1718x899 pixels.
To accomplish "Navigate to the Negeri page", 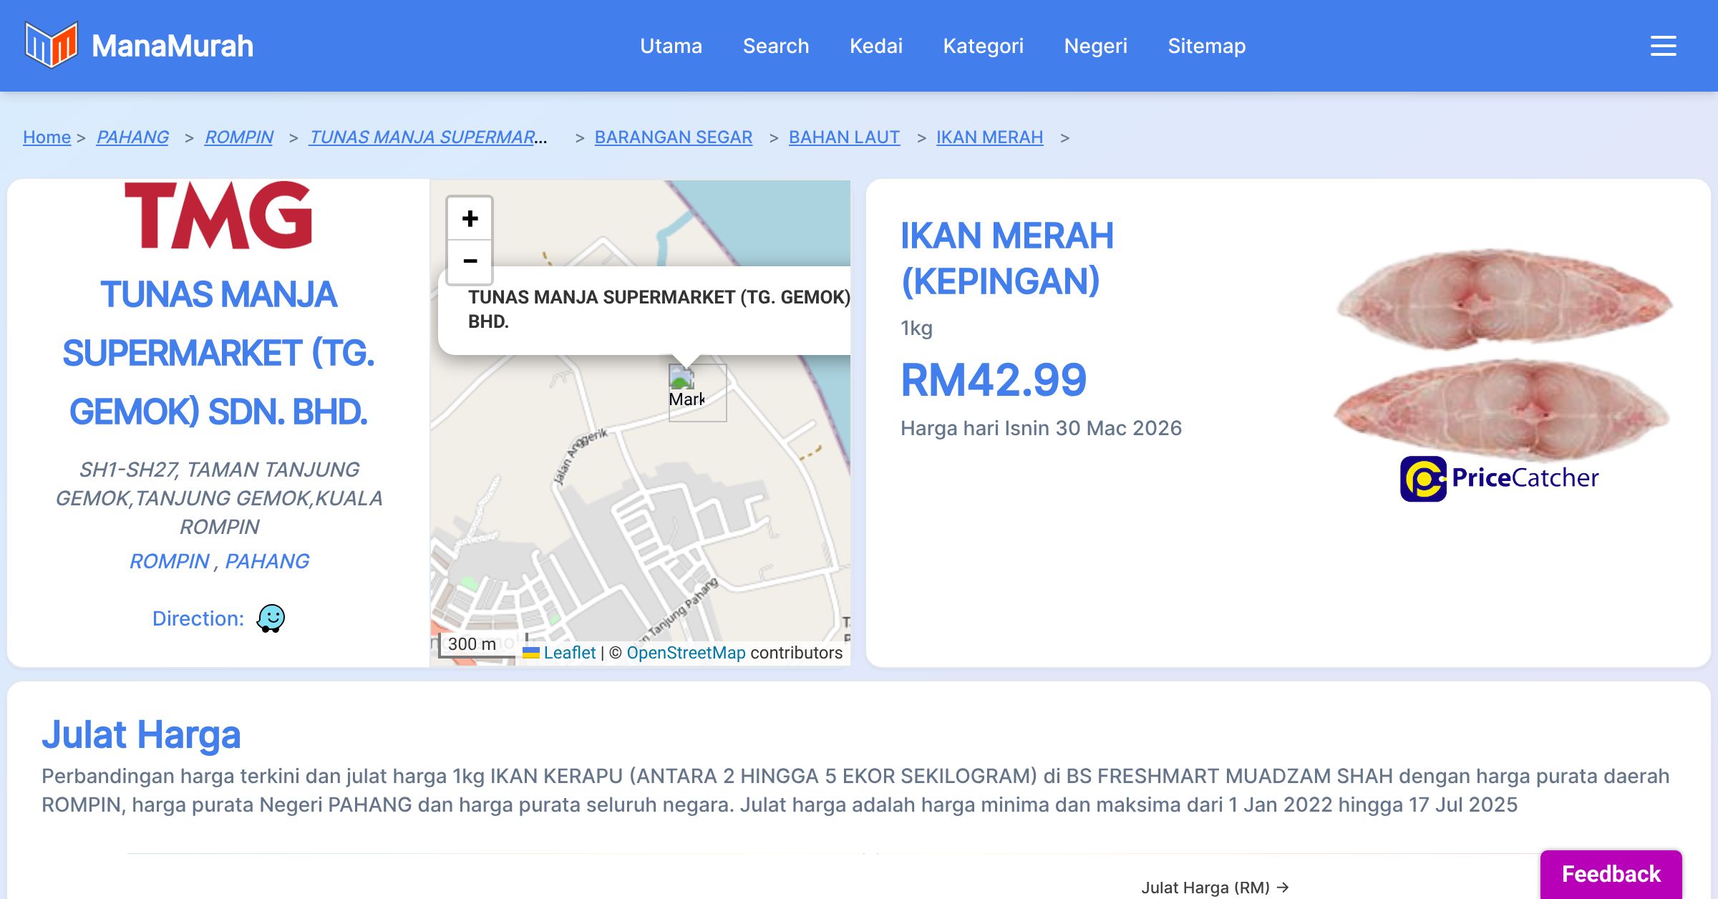I will [x=1095, y=46].
